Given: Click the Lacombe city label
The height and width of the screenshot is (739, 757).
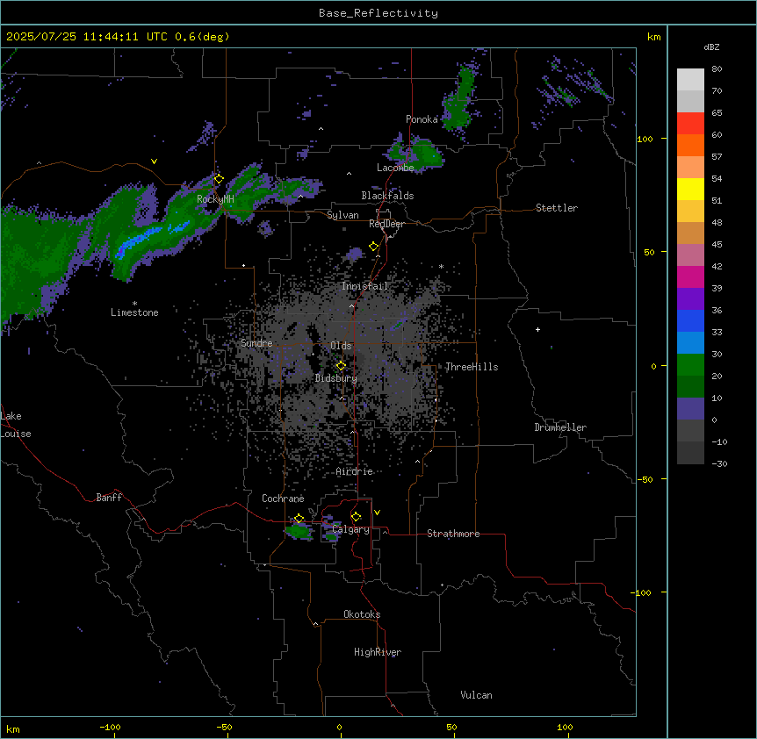Looking at the screenshot, I should [395, 168].
